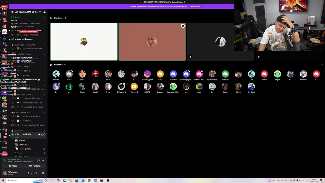Collapse the ENTRETENIMIENTO category
Viewport: 325px width, 183px height.
click(21, 113)
